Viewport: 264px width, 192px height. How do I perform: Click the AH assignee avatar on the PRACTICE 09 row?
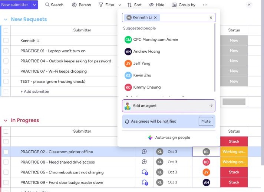point(206,182)
